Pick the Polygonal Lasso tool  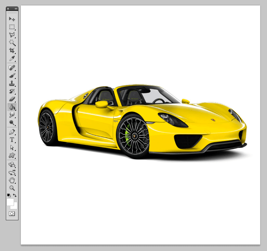pos(12,35)
